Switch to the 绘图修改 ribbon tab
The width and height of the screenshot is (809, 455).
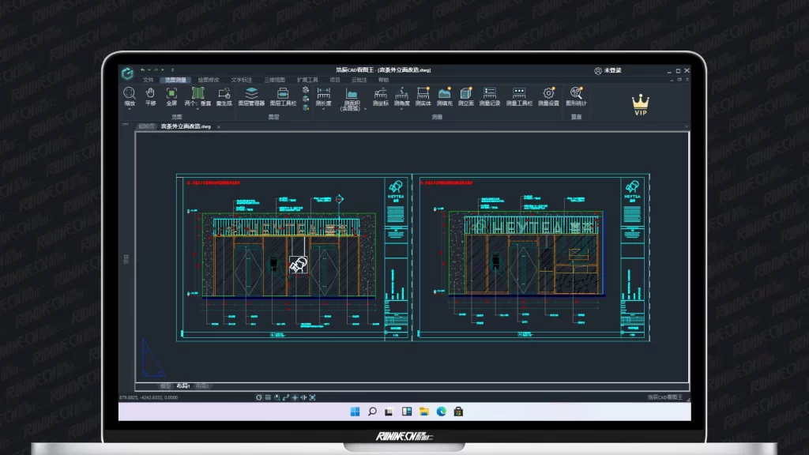[x=209, y=80]
